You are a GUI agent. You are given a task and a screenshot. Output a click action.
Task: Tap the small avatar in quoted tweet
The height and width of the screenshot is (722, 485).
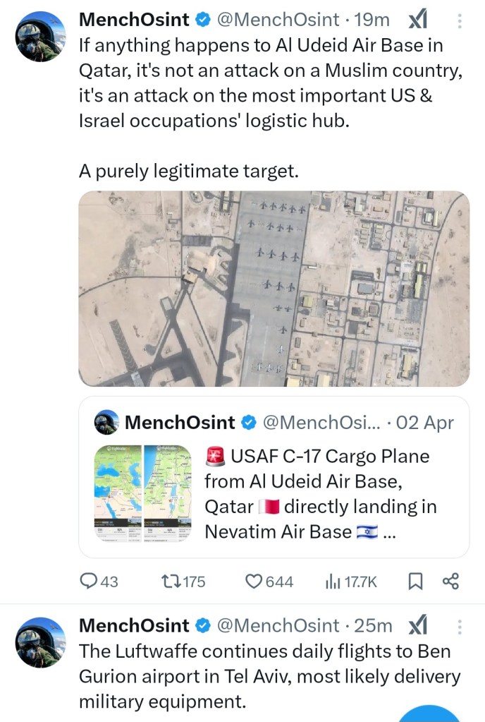click(x=107, y=423)
